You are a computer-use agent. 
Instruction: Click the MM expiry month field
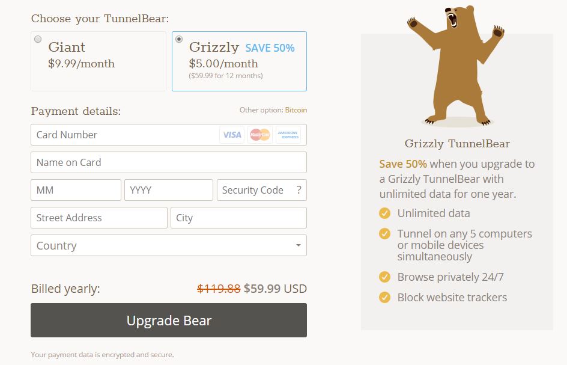76,190
